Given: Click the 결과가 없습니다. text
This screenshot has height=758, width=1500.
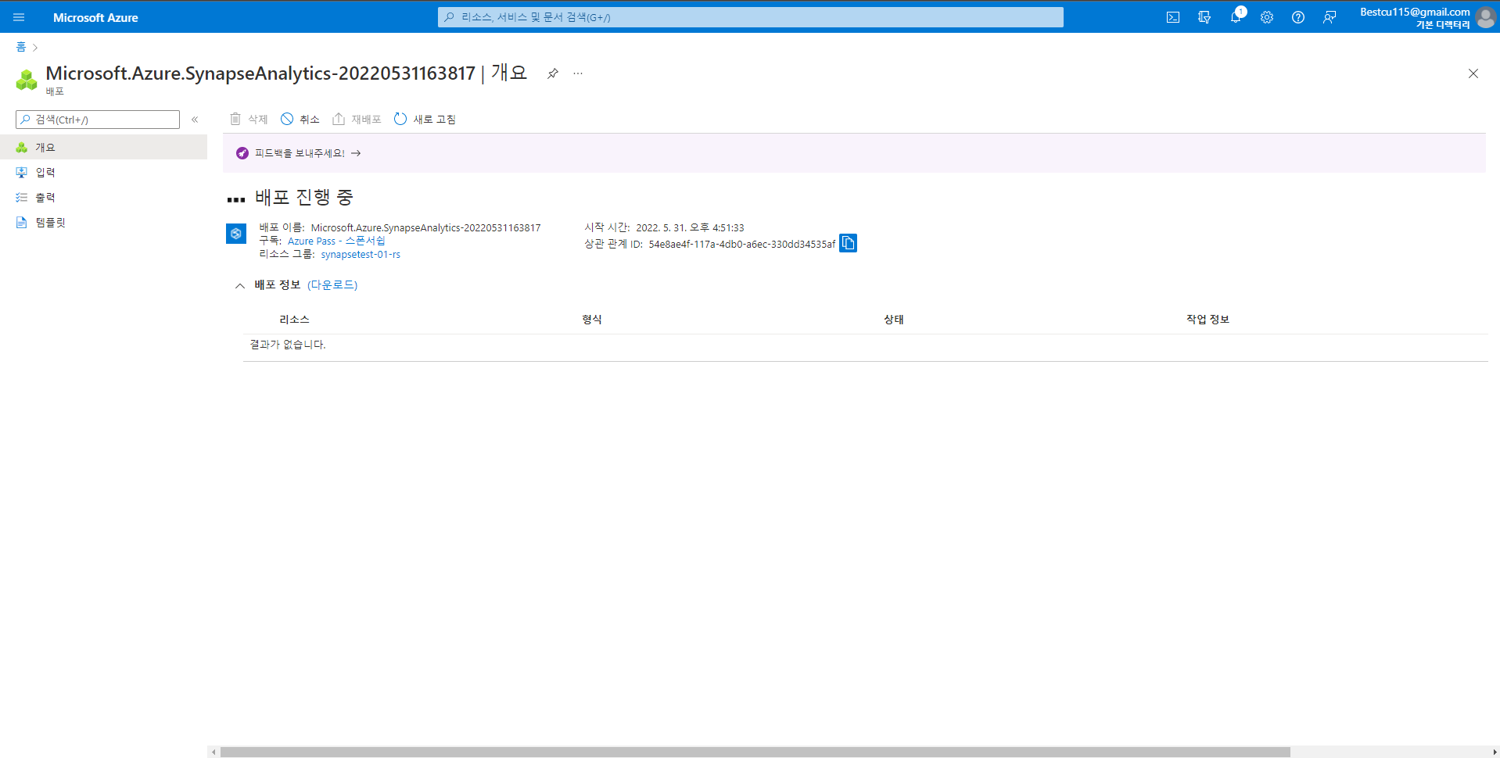Looking at the screenshot, I should (x=288, y=344).
